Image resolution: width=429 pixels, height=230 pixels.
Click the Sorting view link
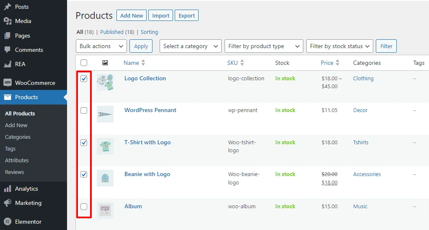click(x=150, y=32)
